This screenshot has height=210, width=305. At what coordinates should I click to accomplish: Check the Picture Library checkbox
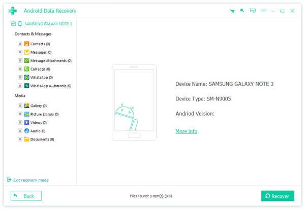coord(20,114)
